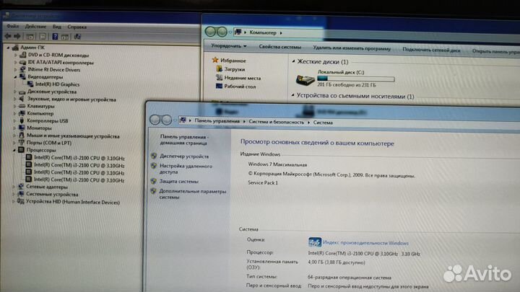Screen dimensions: 520x292
Task: Select the last Intel Core i3-2100 CPU entry
Action: (x=79, y=180)
